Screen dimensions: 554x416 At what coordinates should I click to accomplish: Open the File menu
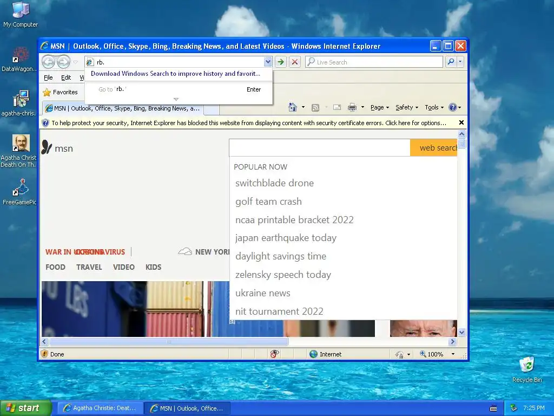48,77
